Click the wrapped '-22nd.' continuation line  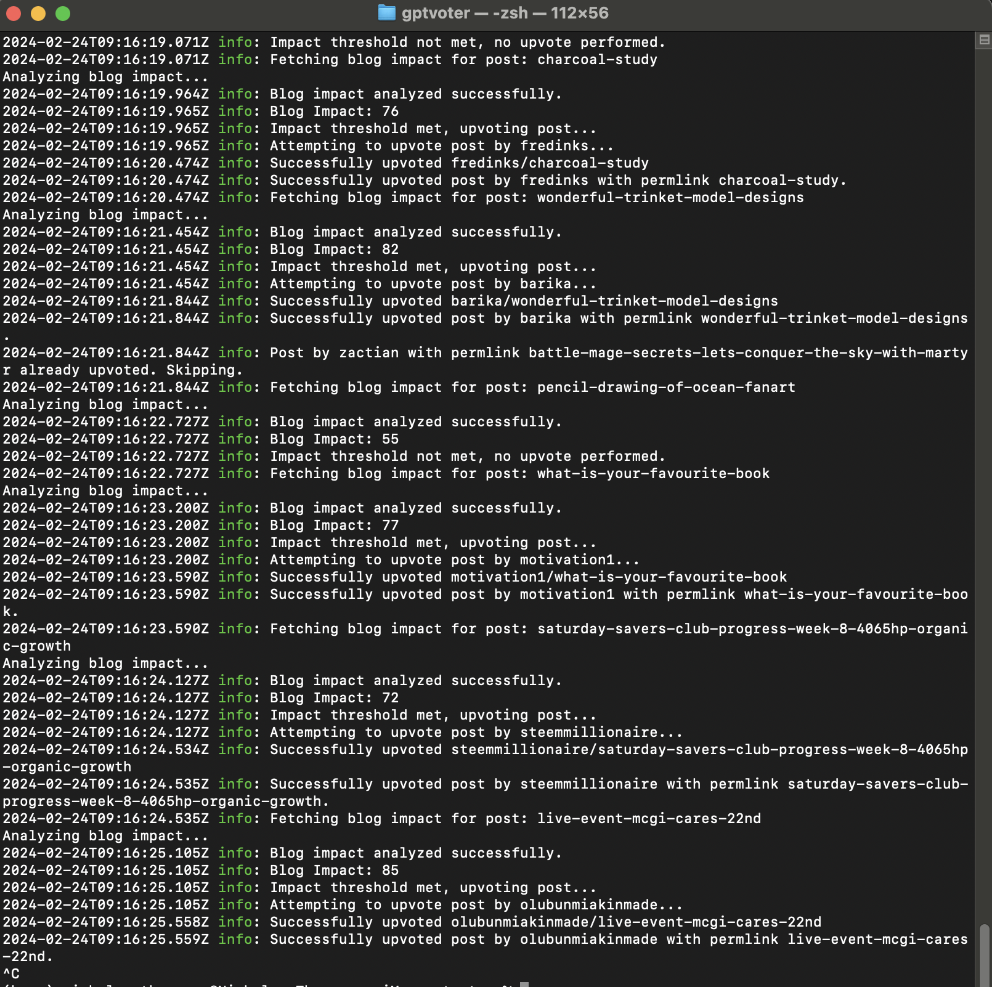(28, 957)
